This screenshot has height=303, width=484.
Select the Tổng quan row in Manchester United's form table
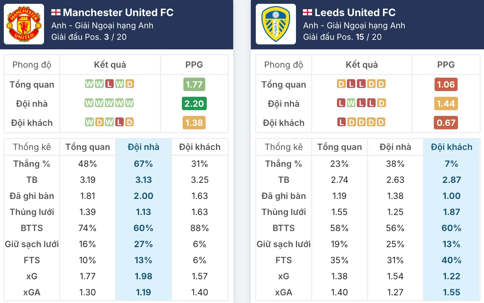(x=31, y=85)
